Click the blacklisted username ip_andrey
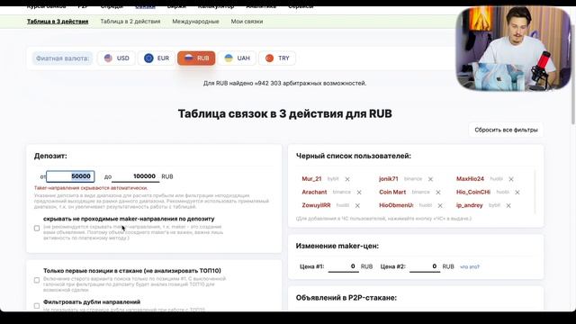Screen dimensions: 576x324 470,205
